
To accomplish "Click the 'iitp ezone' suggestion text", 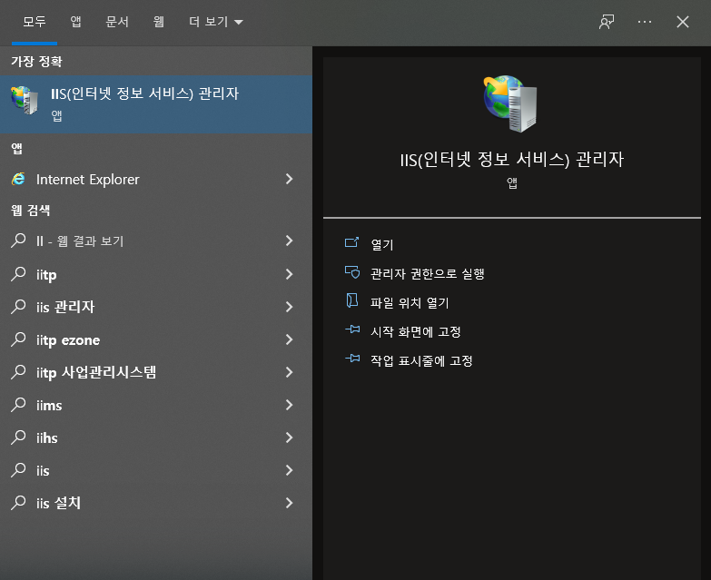I will point(68,340).
